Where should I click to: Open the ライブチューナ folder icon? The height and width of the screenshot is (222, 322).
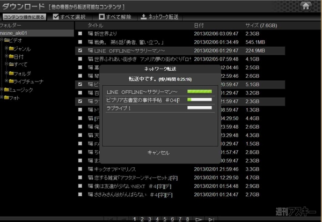click(11, 82)
